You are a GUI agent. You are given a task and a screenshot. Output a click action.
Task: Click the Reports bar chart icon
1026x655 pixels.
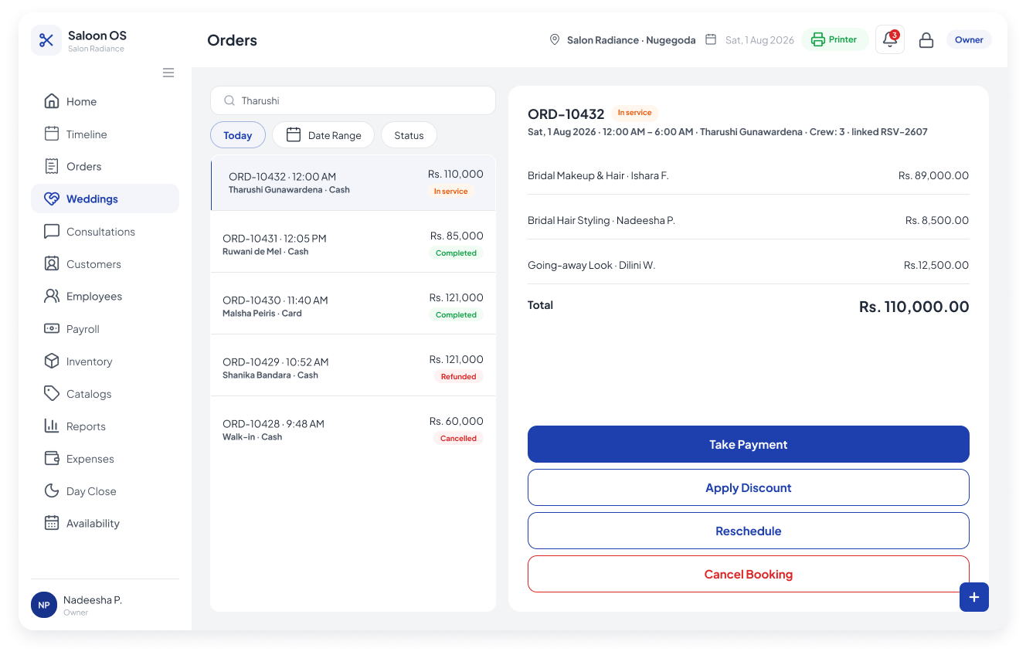(52, 426)
